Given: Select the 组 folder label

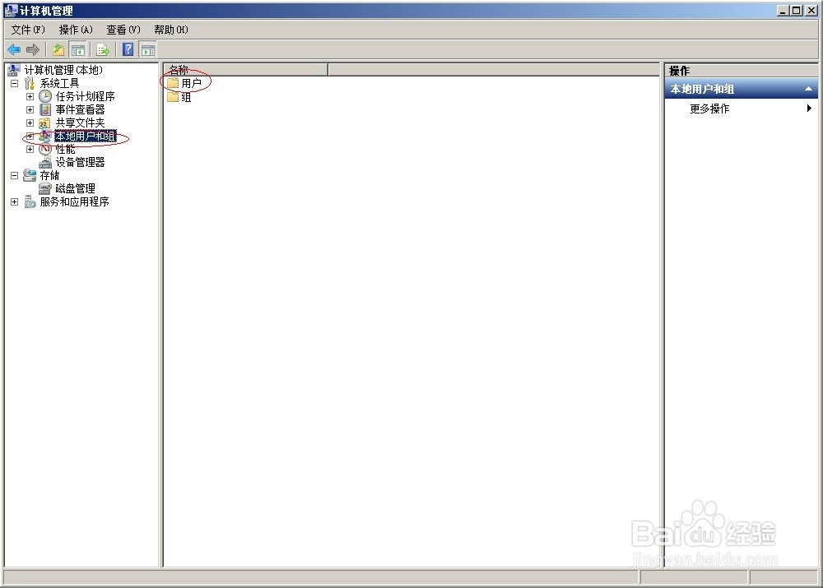Looking at the screenshot, I should [x=186, y=97].
